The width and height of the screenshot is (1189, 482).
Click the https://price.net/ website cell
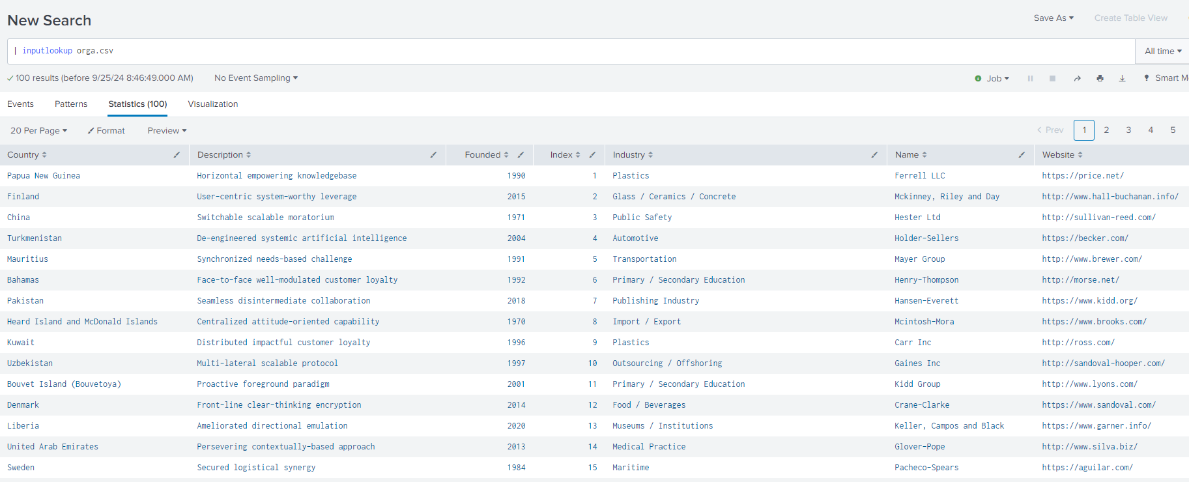click(1083, 176)
